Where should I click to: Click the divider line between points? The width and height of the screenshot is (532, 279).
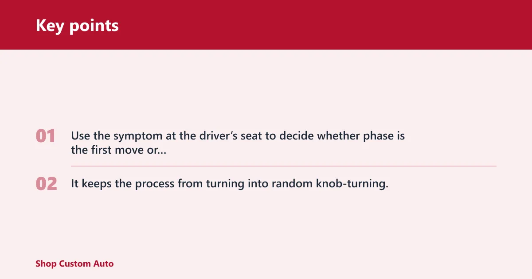284,166
